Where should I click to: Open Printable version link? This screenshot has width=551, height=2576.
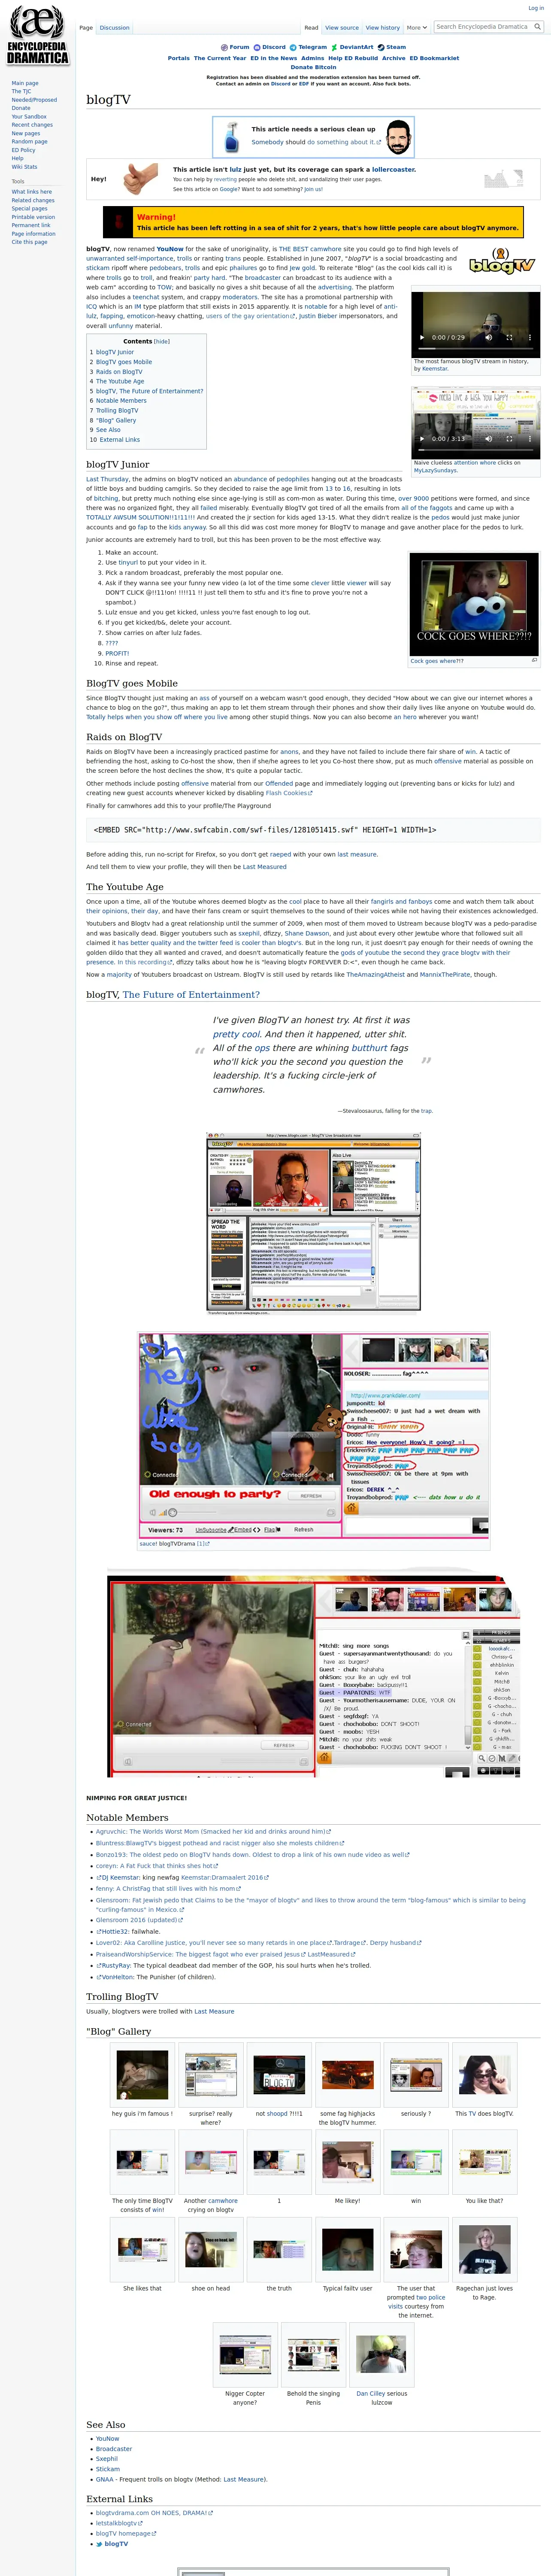coord(33,217)
